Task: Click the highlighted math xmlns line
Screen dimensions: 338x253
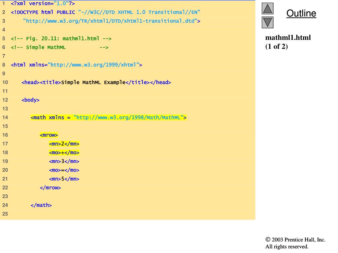Action: (108, 118)
